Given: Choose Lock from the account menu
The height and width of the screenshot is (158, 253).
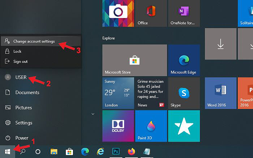Looking at the screenshot, I should click(40, 51).
